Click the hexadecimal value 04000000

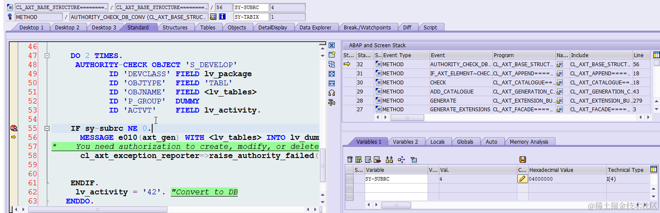(541, 179)
